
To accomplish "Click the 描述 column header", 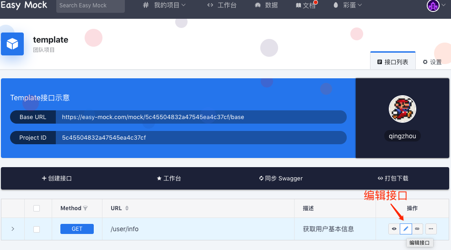I will tap(308, 208).
